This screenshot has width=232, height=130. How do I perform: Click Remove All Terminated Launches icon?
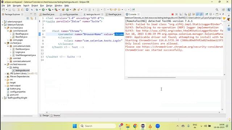pos(181,14)
